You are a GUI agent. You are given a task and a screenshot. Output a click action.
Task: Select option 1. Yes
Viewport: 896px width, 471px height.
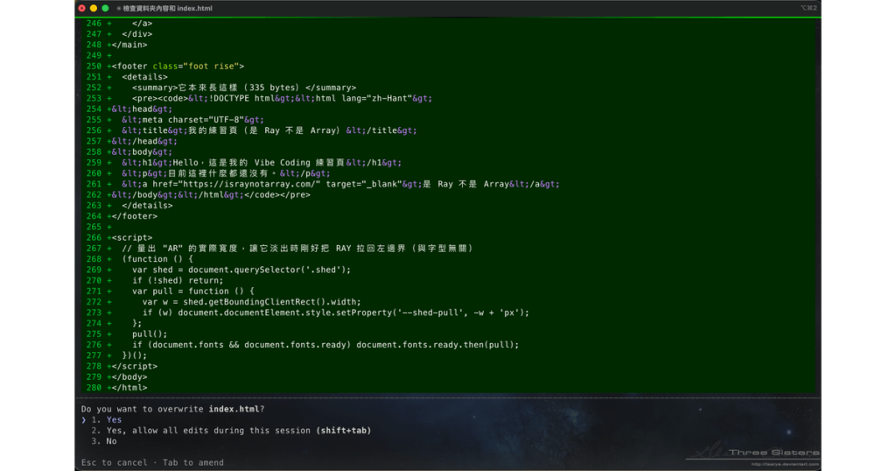point(106,419)
